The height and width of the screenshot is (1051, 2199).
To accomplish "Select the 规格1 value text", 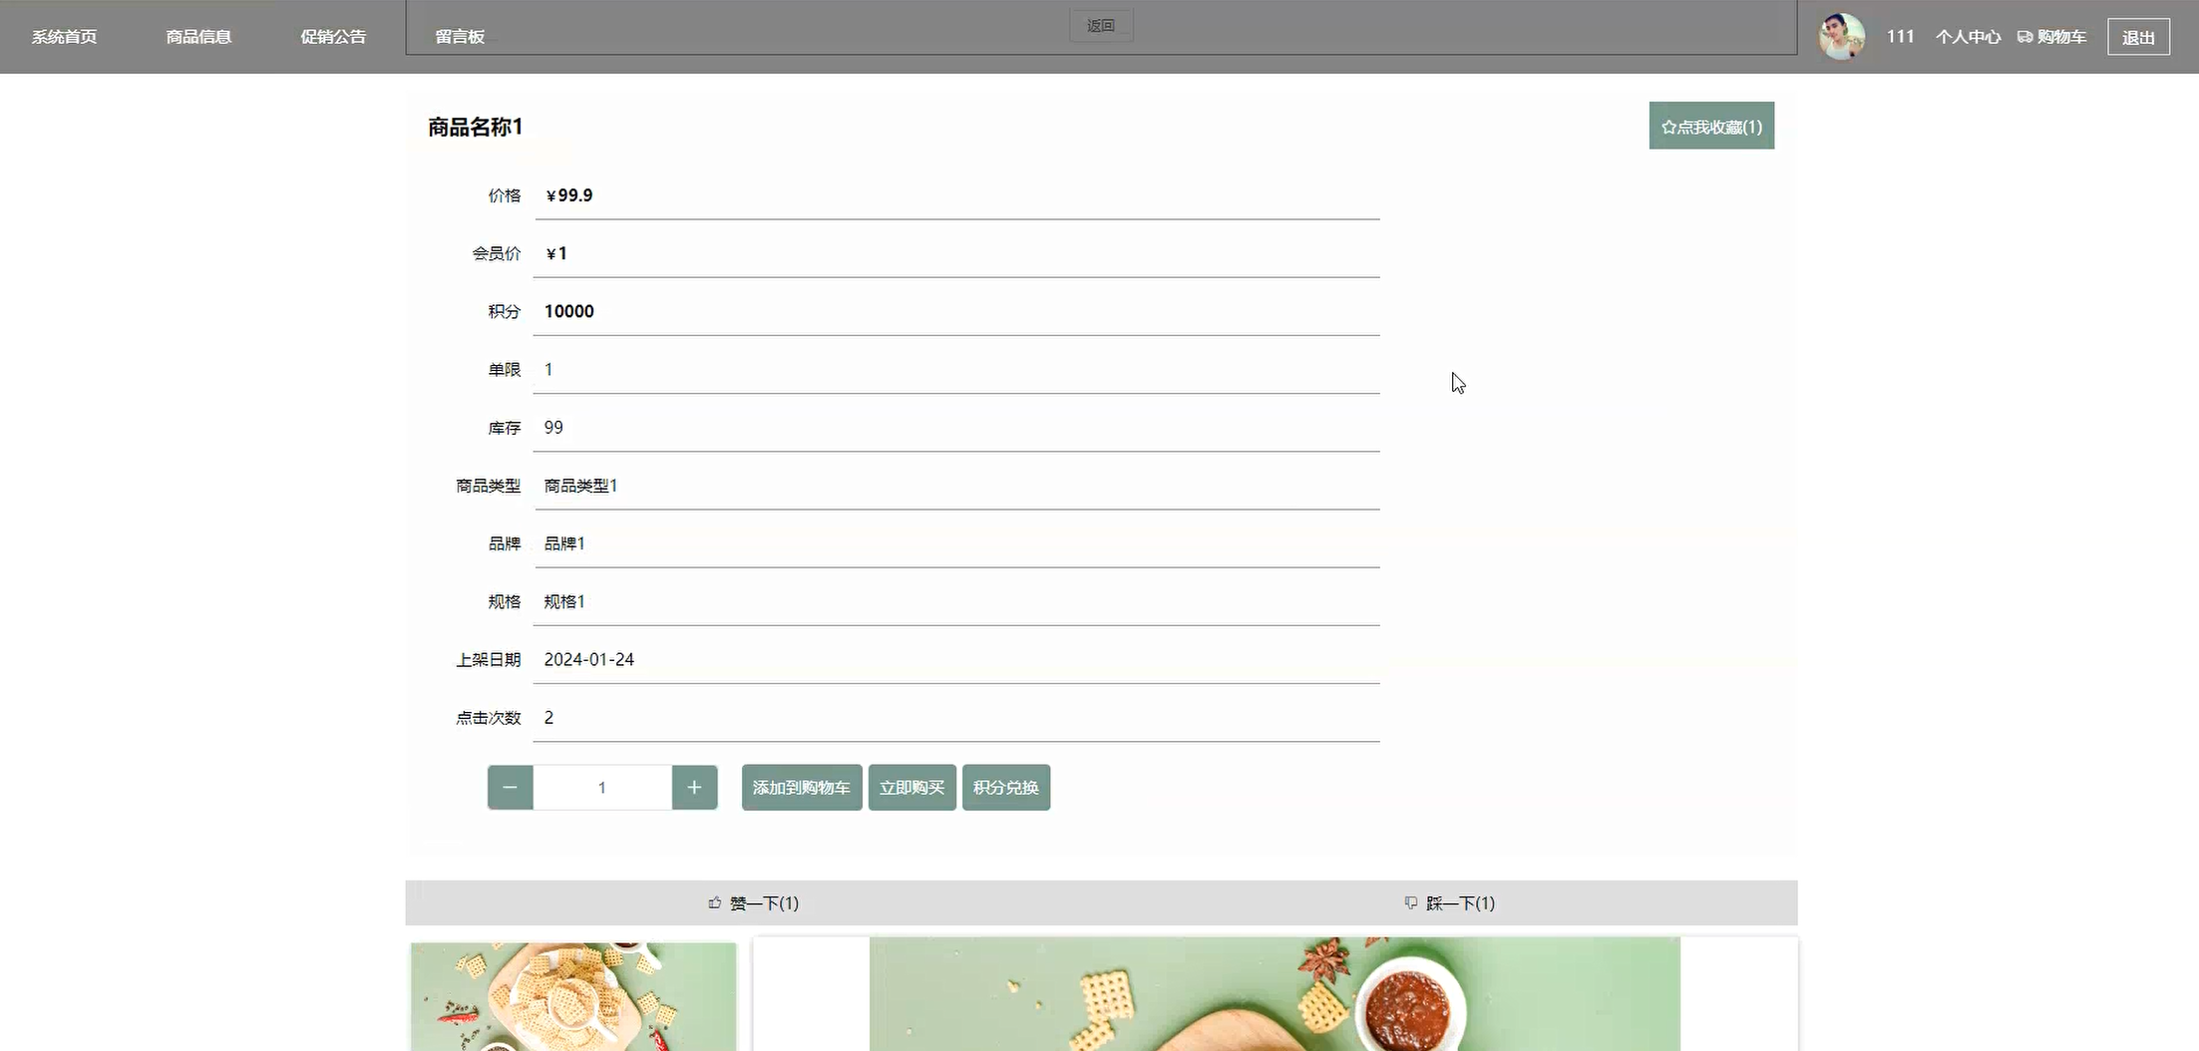I will tap(564, 601).
